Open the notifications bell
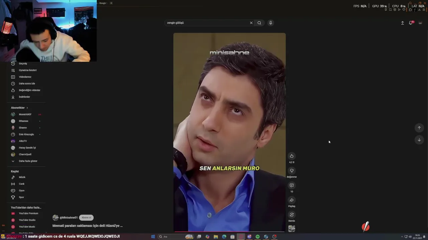Screen dimensions: 428x240 411,23
